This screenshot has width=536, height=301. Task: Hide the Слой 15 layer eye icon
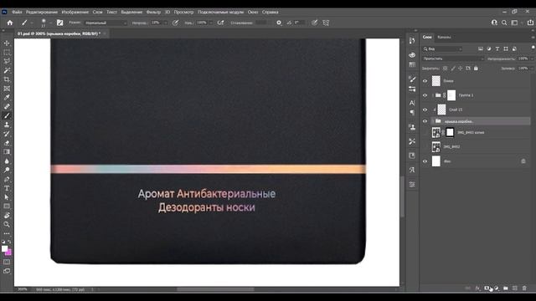tap(425, 110)
